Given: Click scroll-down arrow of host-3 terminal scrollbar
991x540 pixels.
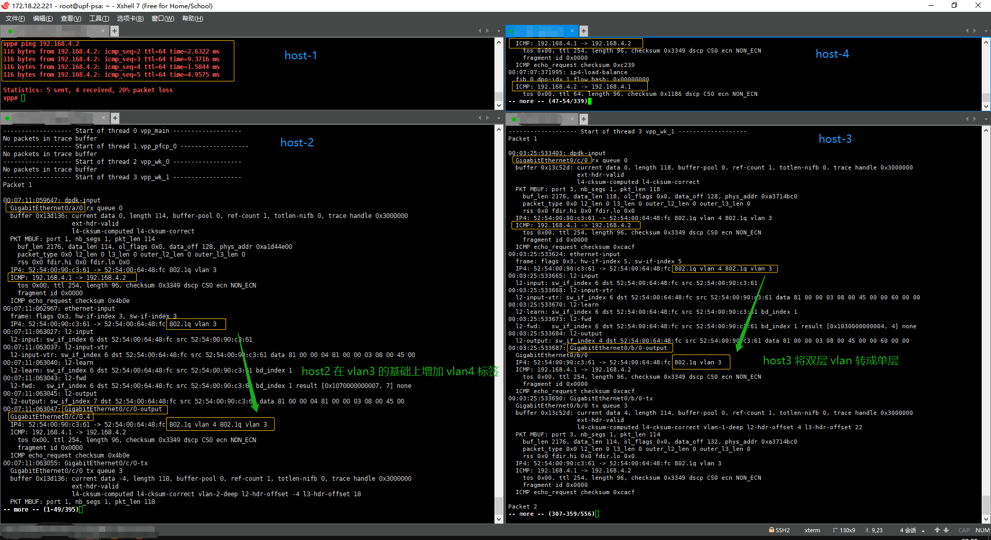Looking at the screenshot, I should pyautogui.click(x=986, y=519).
